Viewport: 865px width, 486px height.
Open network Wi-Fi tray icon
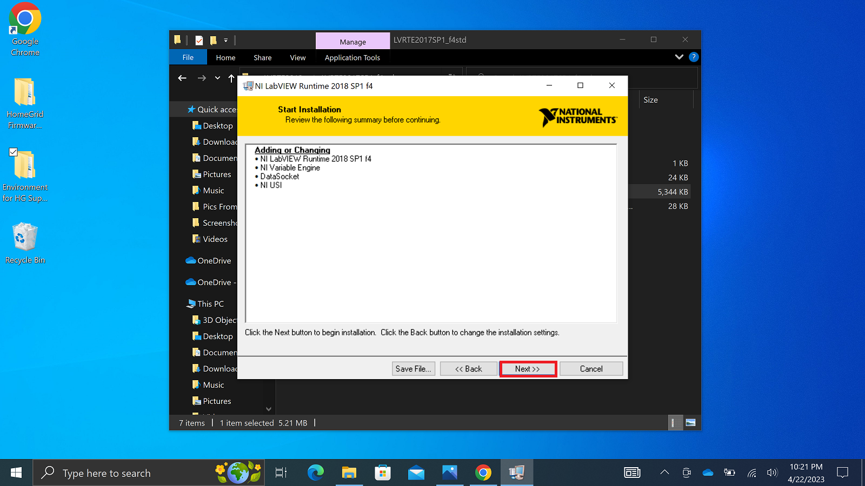(751, 473)
